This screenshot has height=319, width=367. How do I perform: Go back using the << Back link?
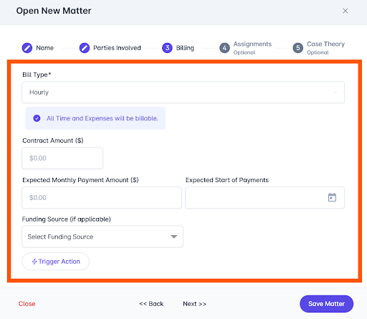point(151,304)
